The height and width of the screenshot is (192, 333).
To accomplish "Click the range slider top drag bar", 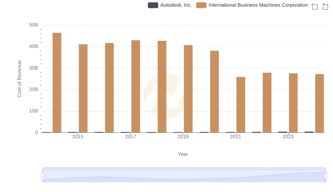I will pos(184,168).
